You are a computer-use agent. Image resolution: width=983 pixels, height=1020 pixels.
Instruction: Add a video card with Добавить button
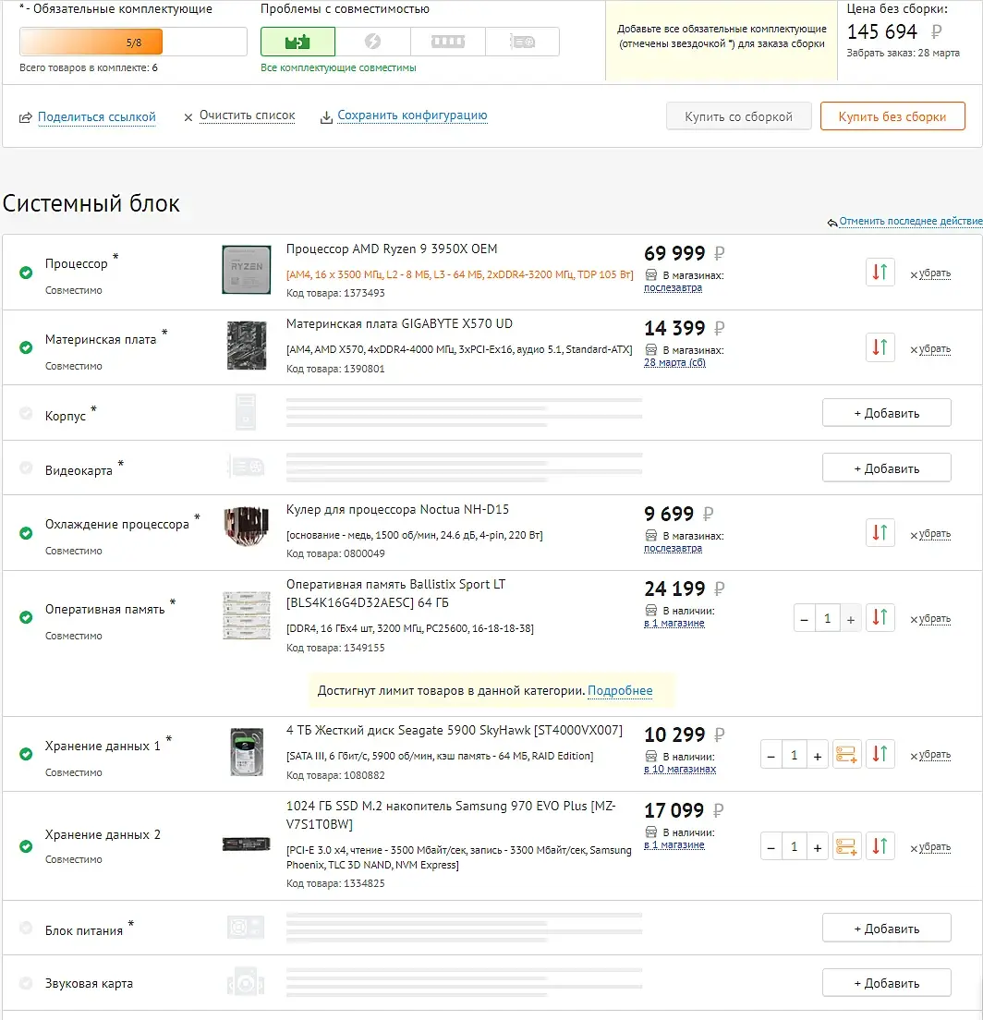pos(886,468)
